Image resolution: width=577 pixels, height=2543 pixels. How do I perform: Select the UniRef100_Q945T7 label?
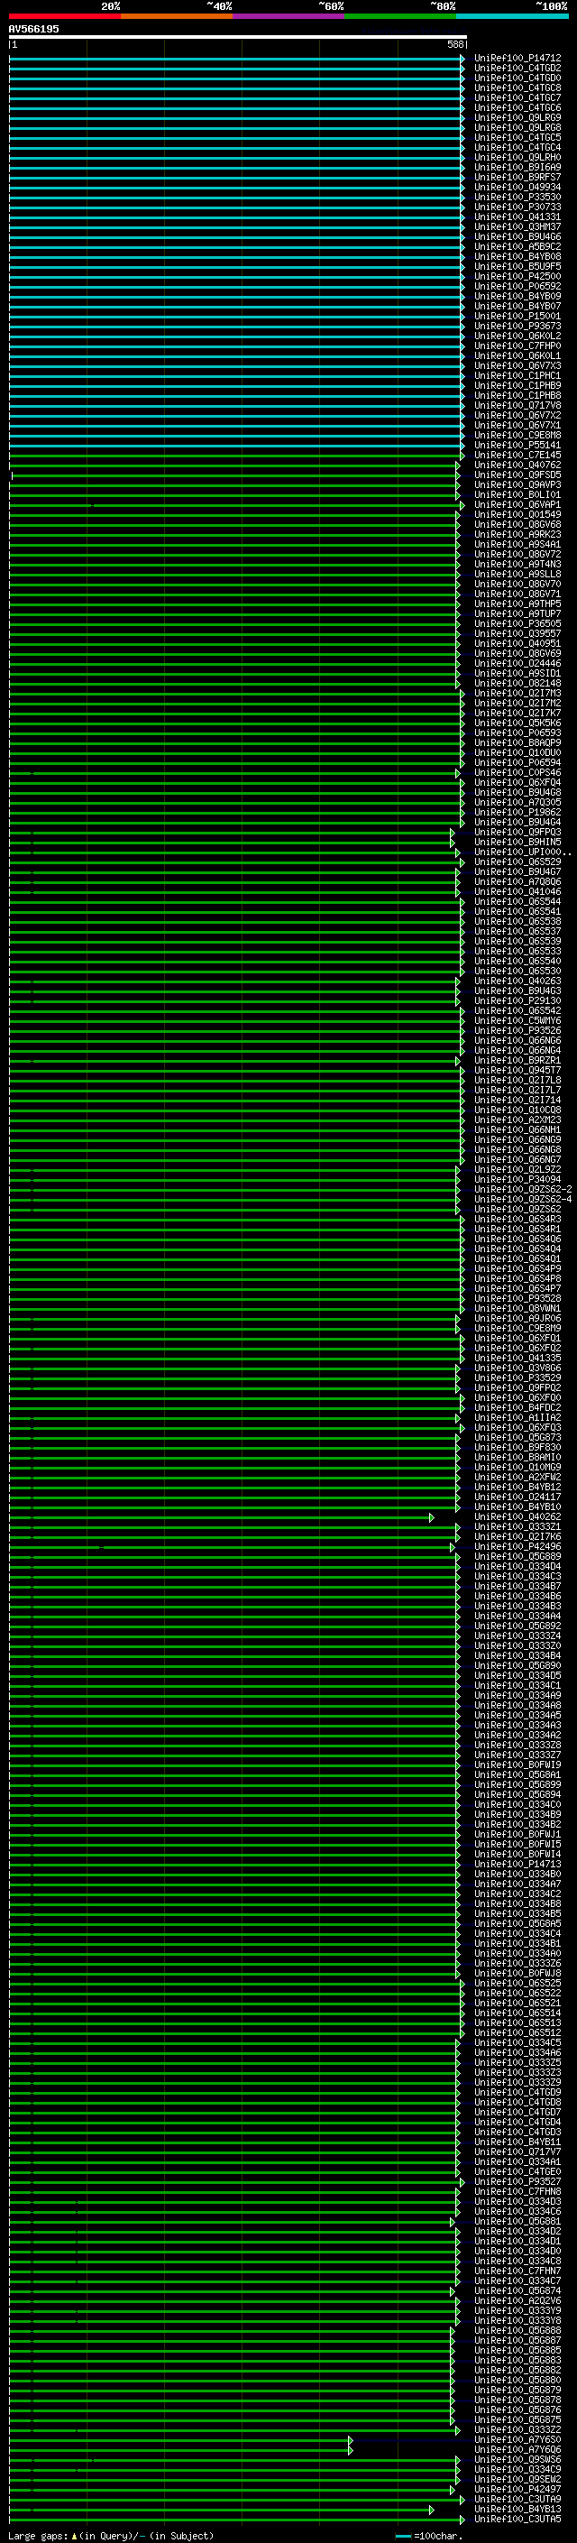pyautogui.click(x=517, y=1071)
